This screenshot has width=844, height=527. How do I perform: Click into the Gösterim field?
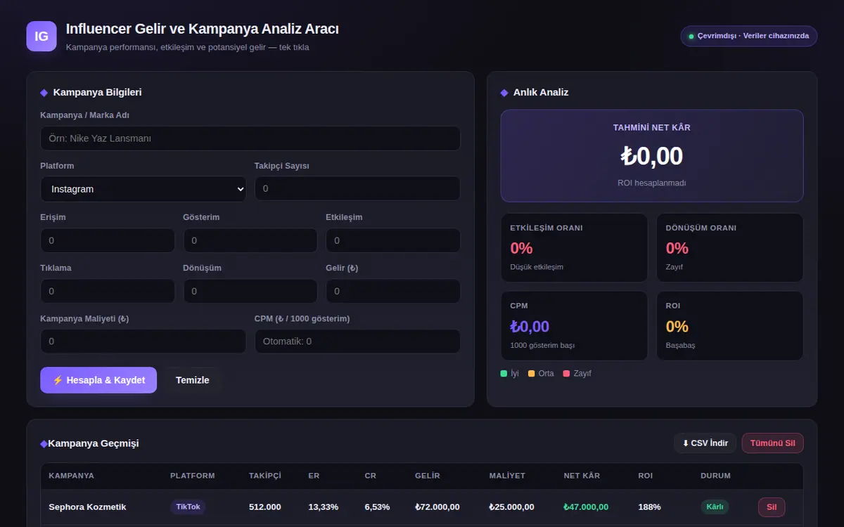click(250, 240)
